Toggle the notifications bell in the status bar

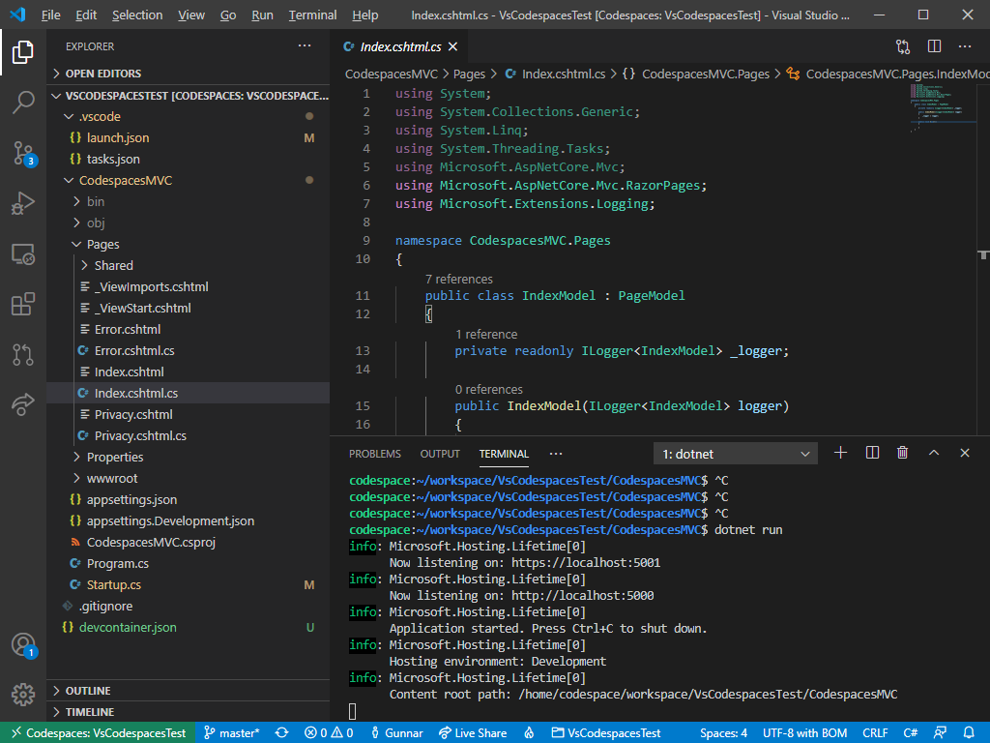(x=973, y=732)
